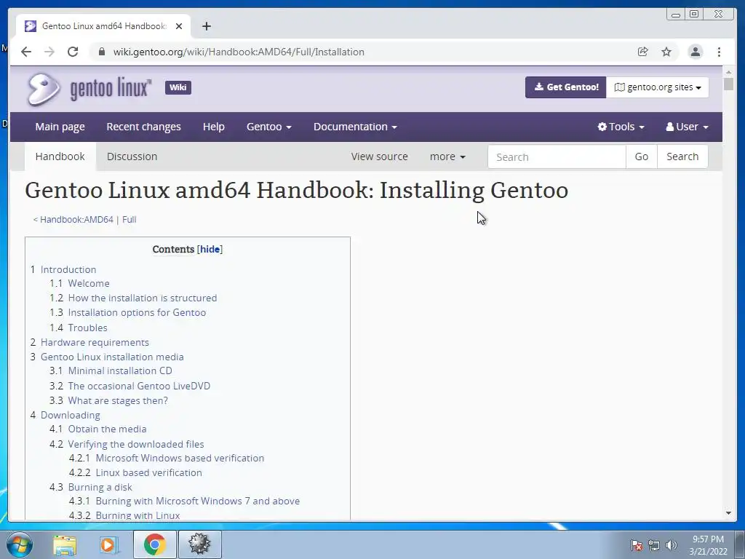Jump to 1.1 Welcome
This screenshot has height=559, width=745.
tap(88, 283)
